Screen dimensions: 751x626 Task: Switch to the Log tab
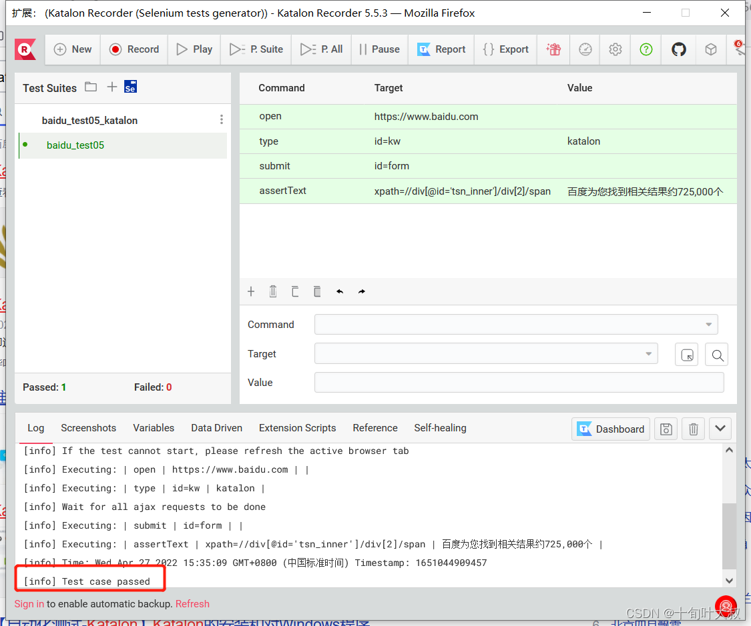36,428
